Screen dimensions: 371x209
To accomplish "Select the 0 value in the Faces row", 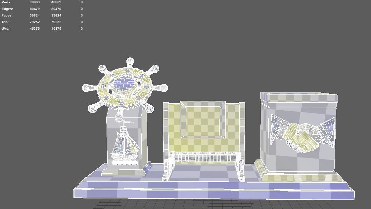I will point(82,15).
